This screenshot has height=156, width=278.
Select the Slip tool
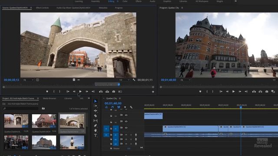(x=96, y=120)
